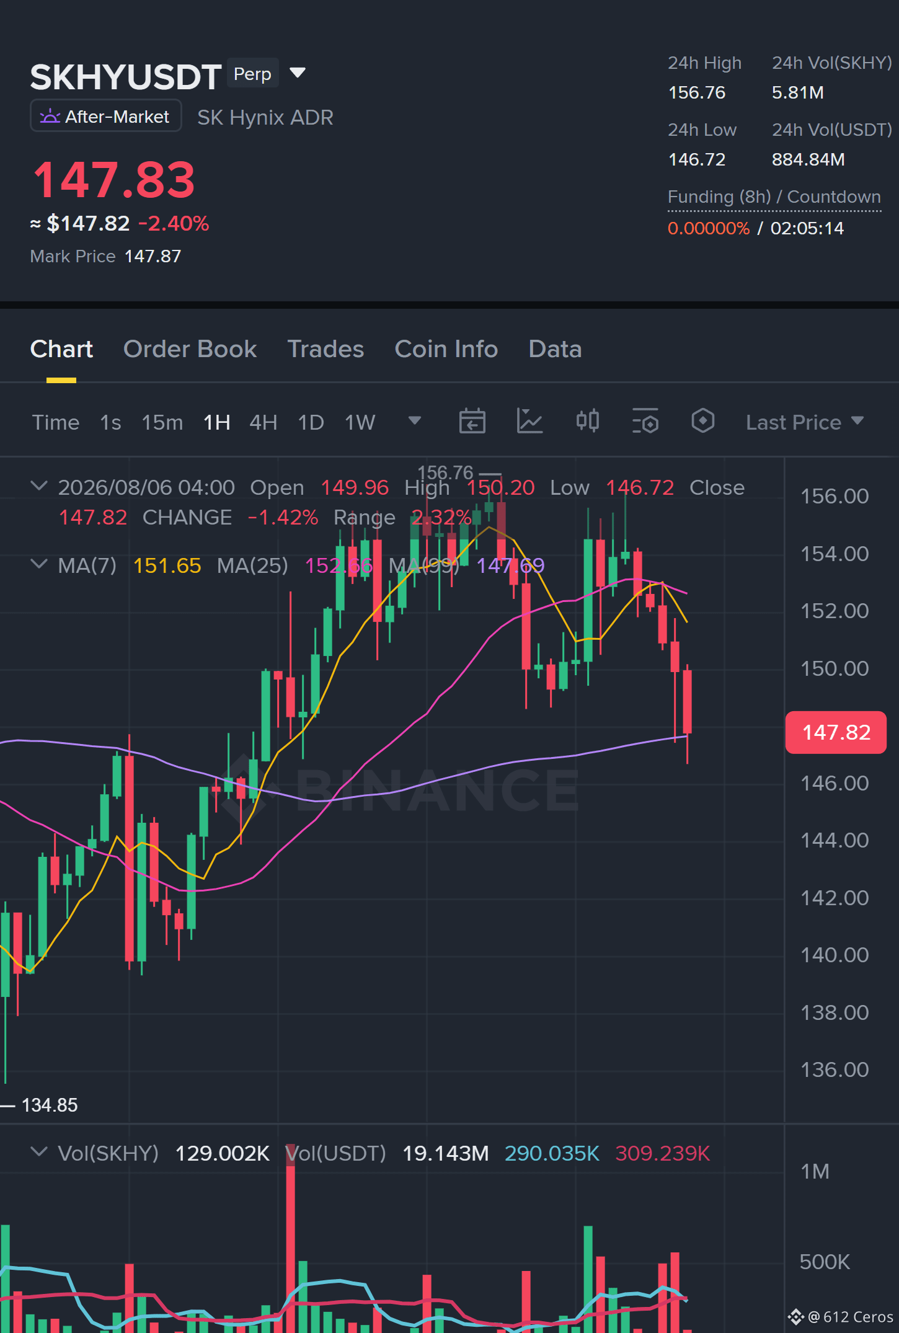Tap the 24h Vol(USDT) value 884.84M
Screen dimensions: 899x1333
[x=808, y=159]
